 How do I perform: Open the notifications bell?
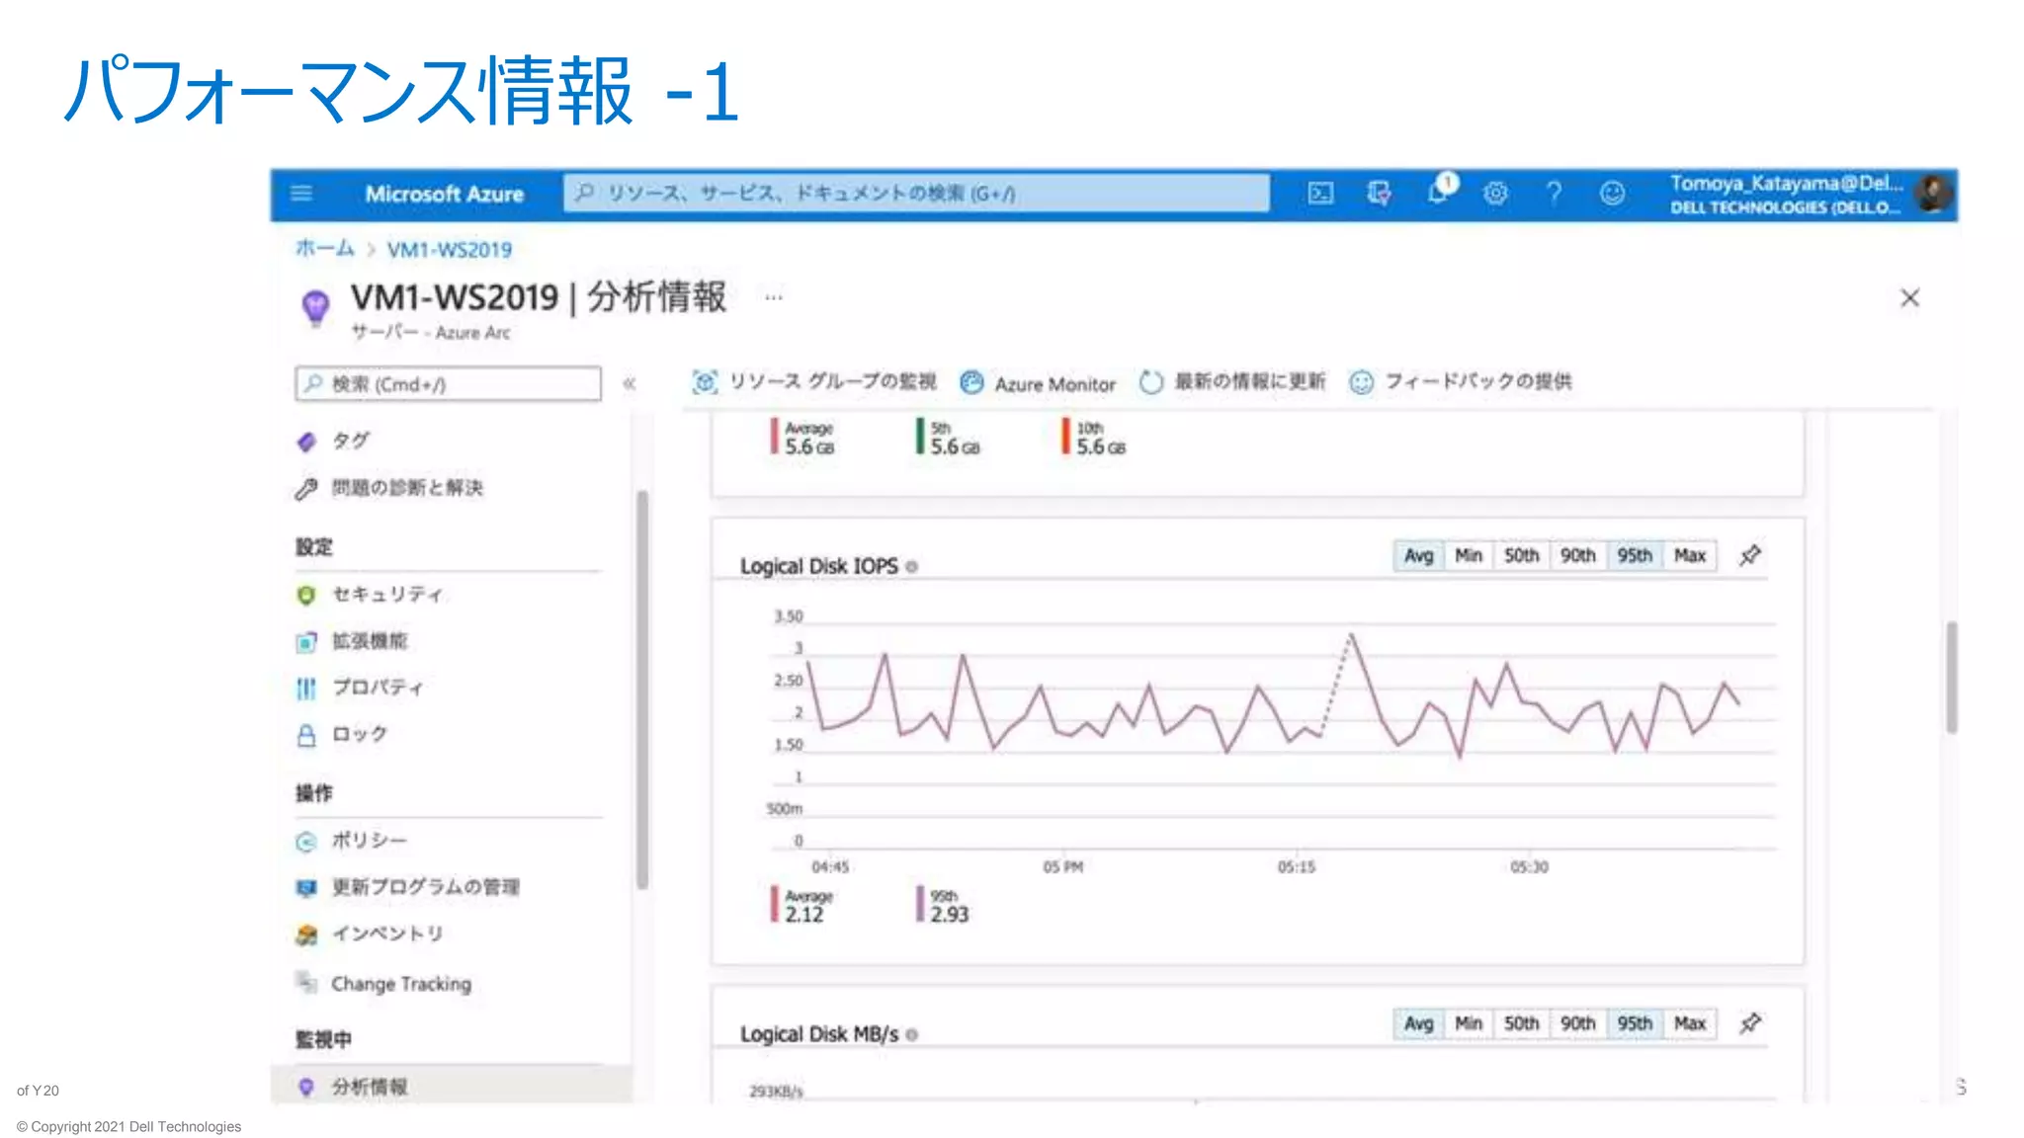click(x=1438, y=192)
